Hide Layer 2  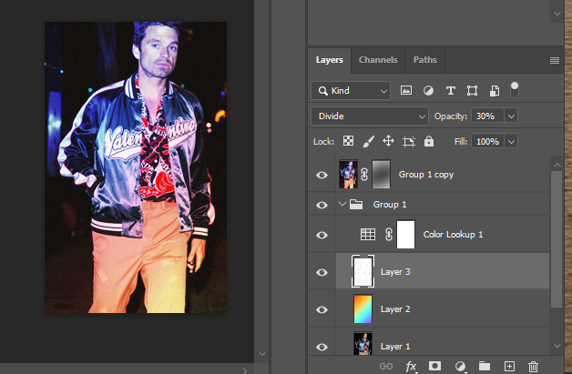pos(322,309)
